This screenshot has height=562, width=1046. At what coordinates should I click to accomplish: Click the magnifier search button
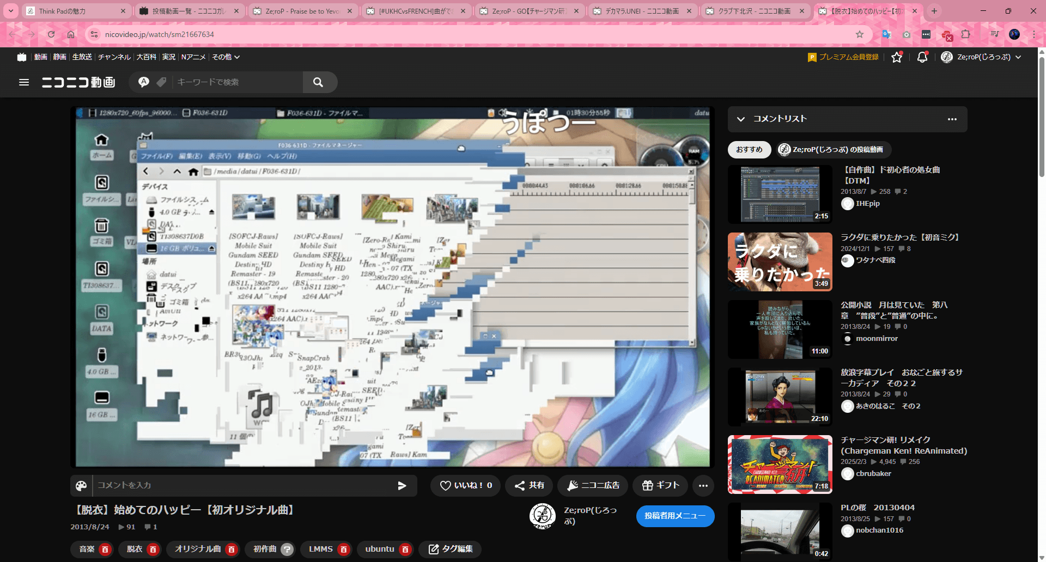coord(318,82)
